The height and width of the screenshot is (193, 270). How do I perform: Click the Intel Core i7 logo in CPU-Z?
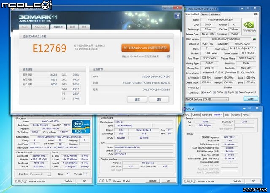click(81, 126)
